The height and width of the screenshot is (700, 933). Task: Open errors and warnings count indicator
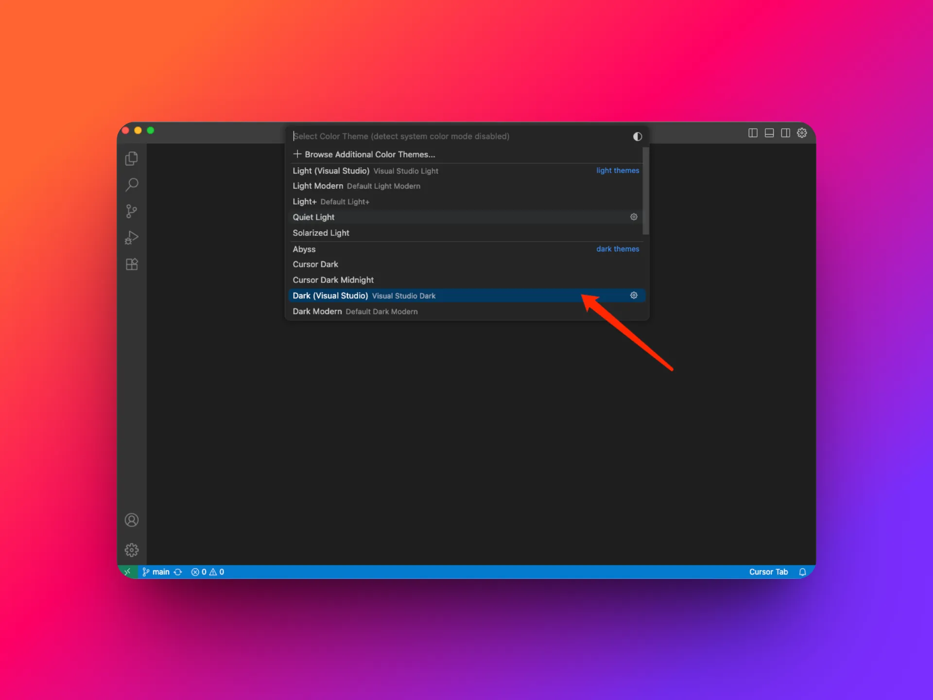point(207,572)
